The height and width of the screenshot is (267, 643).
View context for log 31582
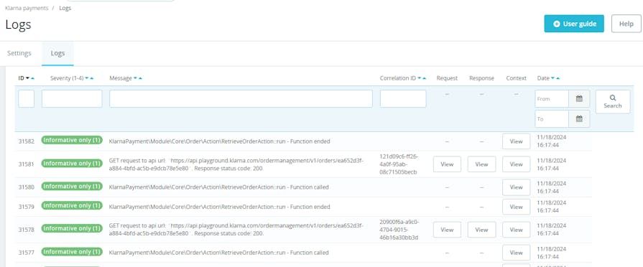tap(516, 141)
